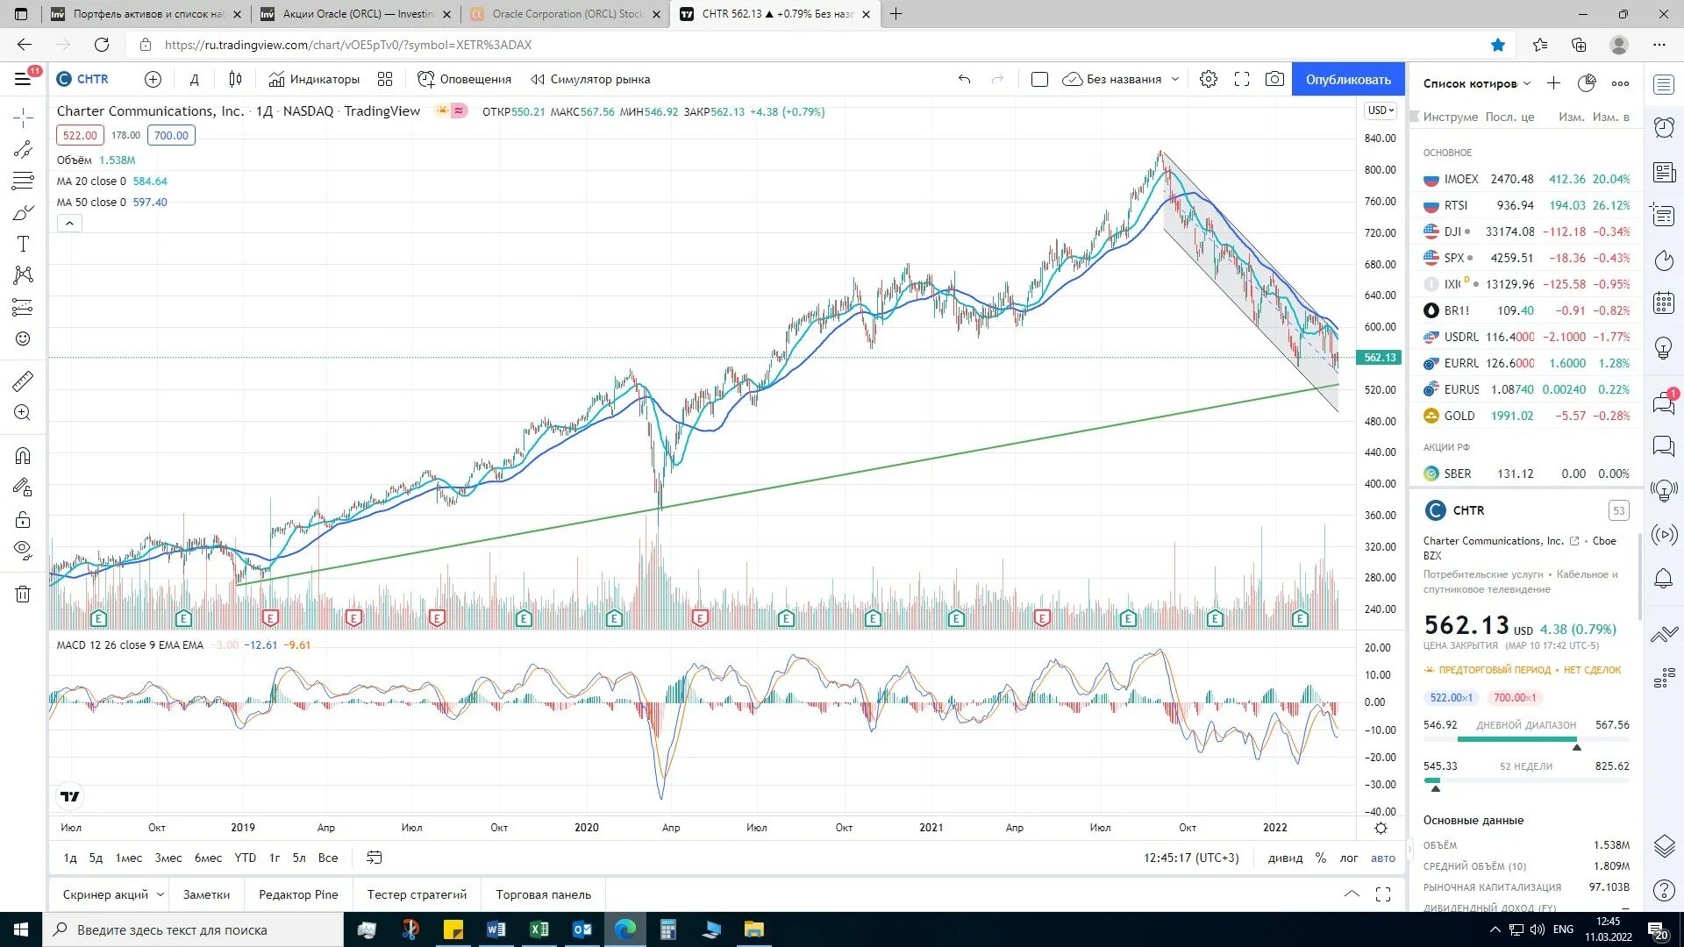Open the 'Редактор Pine' tab
This screenshot has height=947, width=1684.
(x=298, y=894)
